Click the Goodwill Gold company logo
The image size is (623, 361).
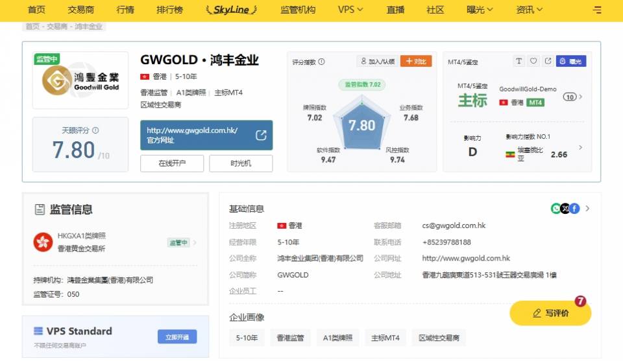point(80,80)
